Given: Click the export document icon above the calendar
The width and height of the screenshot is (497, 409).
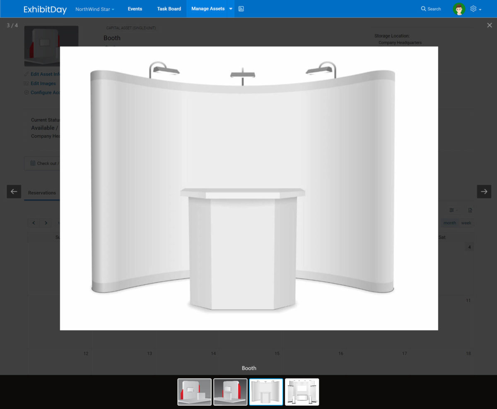Looking at the screenshot, I should pyautogui.click(x=470, y=210).
